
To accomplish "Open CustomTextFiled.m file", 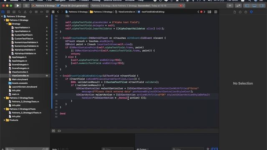I will tap(24, 39).
